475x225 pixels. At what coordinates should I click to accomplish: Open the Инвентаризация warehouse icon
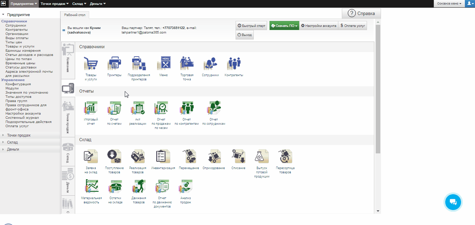pos(163,157)
